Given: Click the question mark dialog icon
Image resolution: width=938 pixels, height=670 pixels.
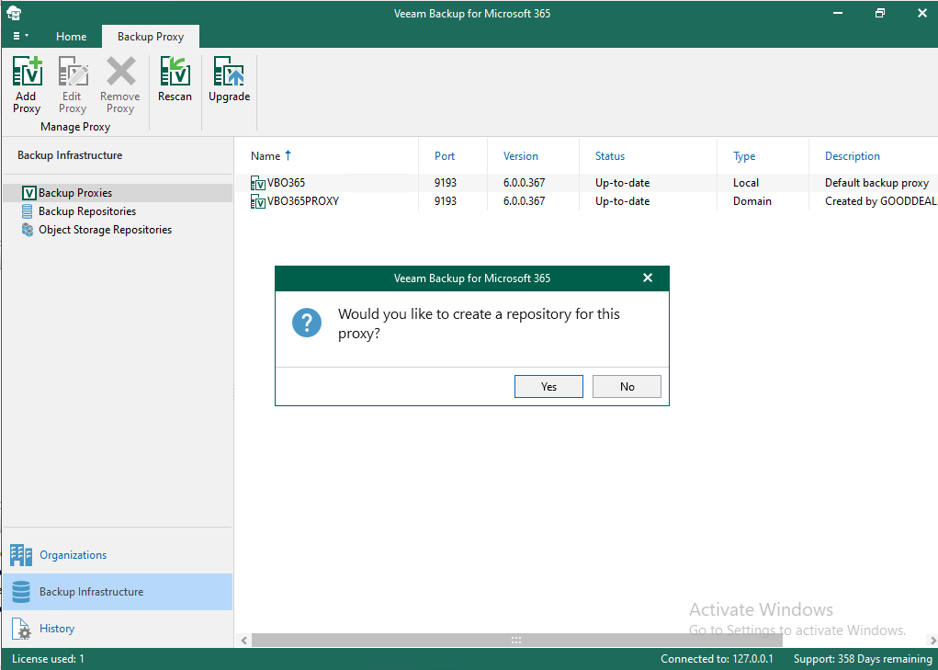Looking at the screenshot, I should click(307, 323).
